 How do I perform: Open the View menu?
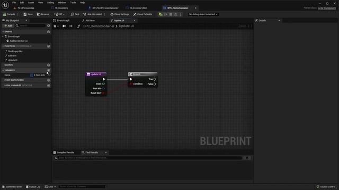(40, 3)
